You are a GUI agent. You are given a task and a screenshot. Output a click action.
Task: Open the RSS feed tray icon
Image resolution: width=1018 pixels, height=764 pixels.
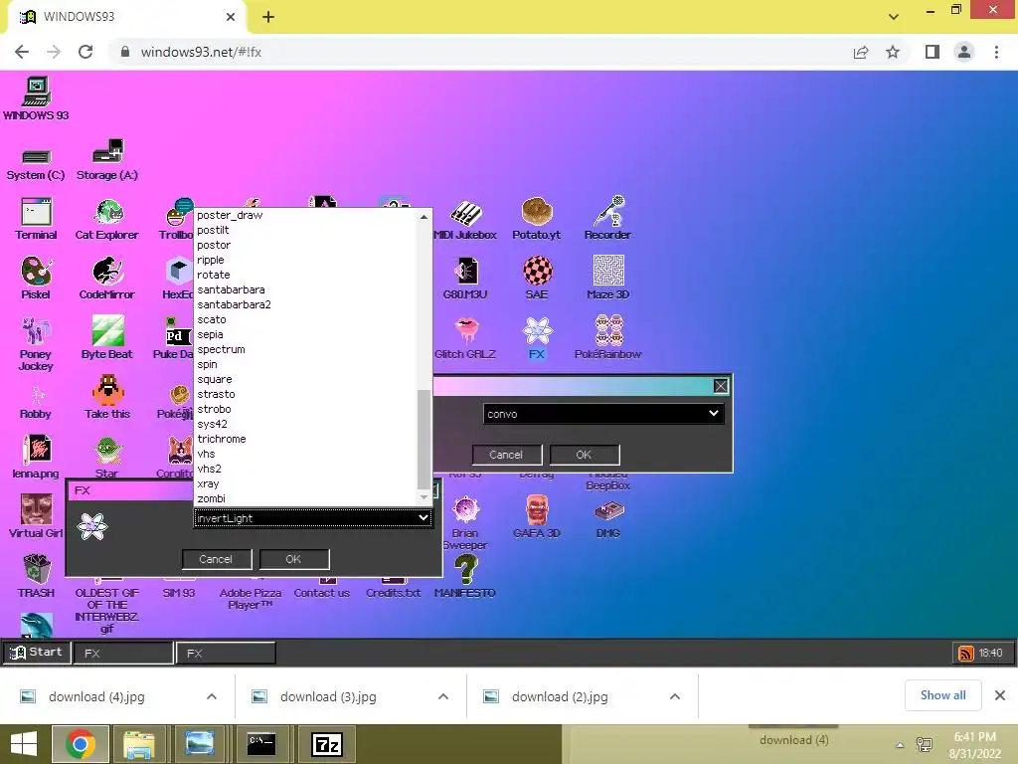(x=965, y=653)
